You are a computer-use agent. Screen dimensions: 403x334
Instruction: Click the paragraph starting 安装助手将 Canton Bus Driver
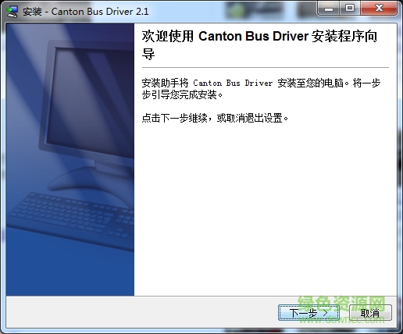click(x=261, y=89)
